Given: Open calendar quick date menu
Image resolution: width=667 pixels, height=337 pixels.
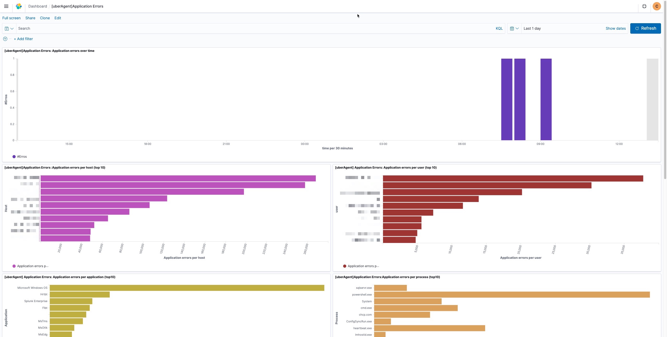Looking at the screenshot, I should [x=514, y=28].
